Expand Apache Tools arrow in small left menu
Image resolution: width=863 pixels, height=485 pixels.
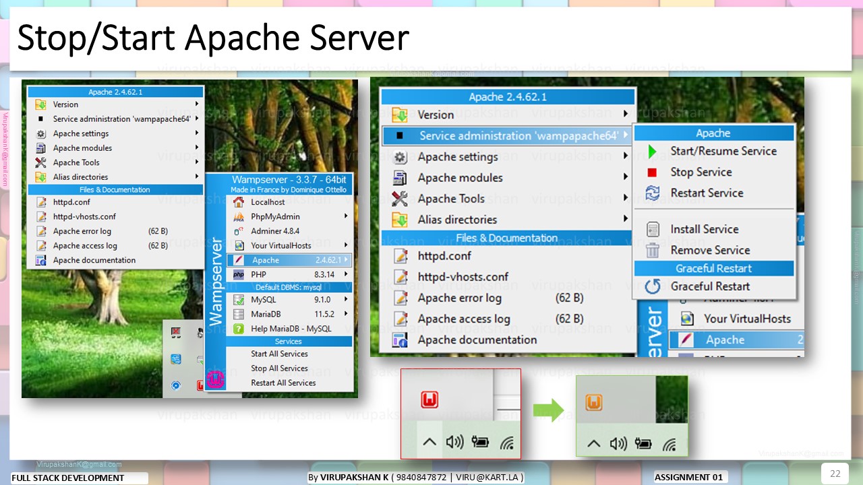pos(197,162)
